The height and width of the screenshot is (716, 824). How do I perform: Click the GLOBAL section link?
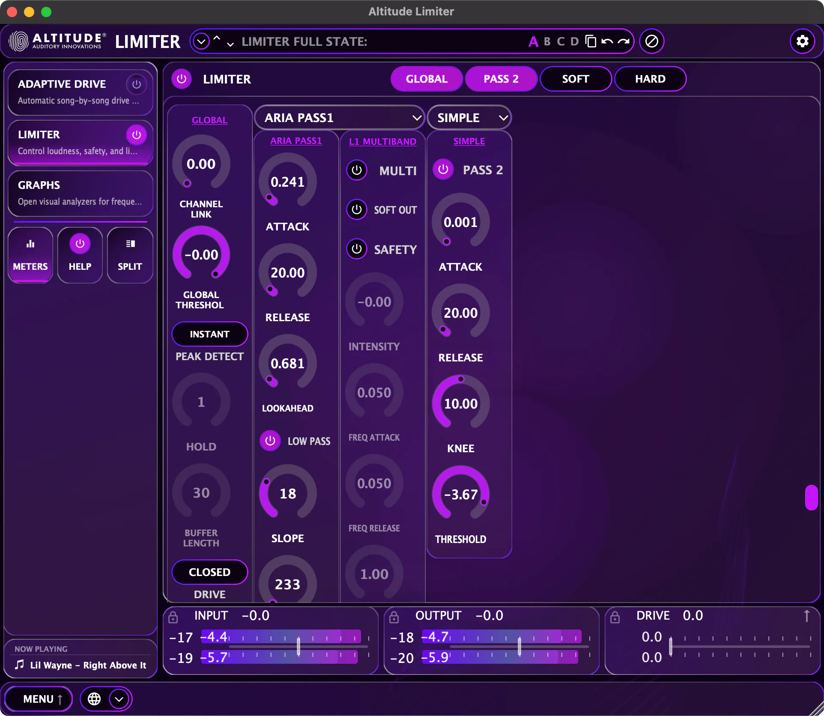click(x=209, y=120)
